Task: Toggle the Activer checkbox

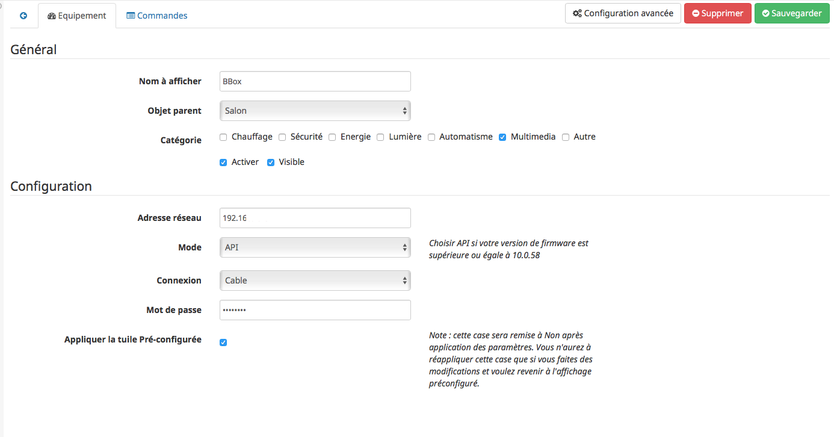Action: (223, 163)
